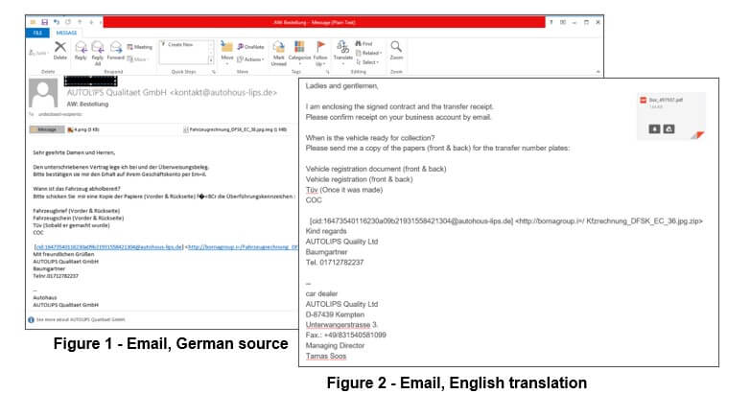This screenshot has height=417, width=750.
Task: Expand the More respond options
Action: coord(137,59)
